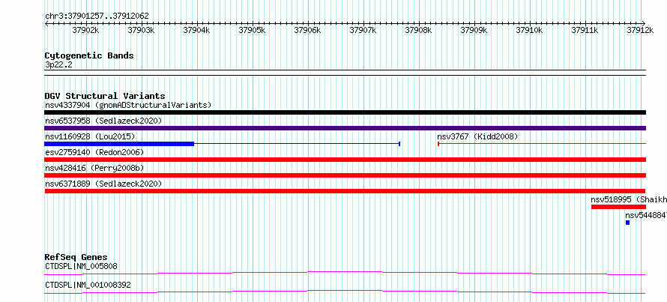Open the nsv3767 (Kidd2008) label

tap(477, 136)
